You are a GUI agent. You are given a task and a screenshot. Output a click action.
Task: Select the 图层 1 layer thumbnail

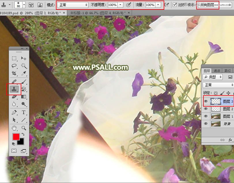point(216,116)
